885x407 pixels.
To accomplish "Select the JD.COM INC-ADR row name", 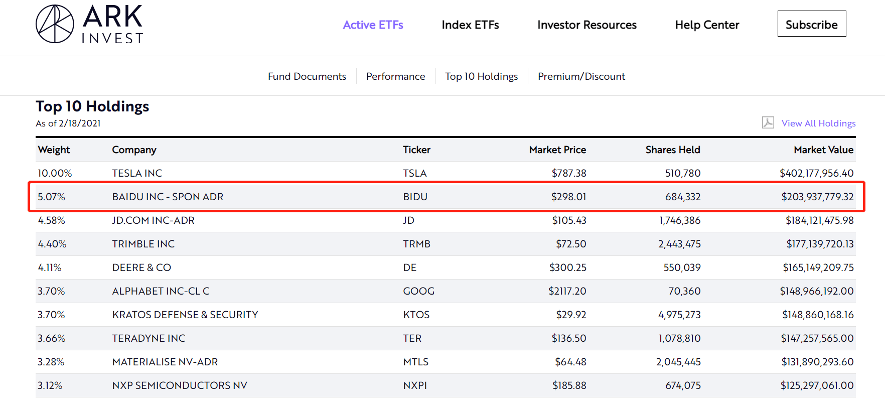I will (x=153, y=220).
